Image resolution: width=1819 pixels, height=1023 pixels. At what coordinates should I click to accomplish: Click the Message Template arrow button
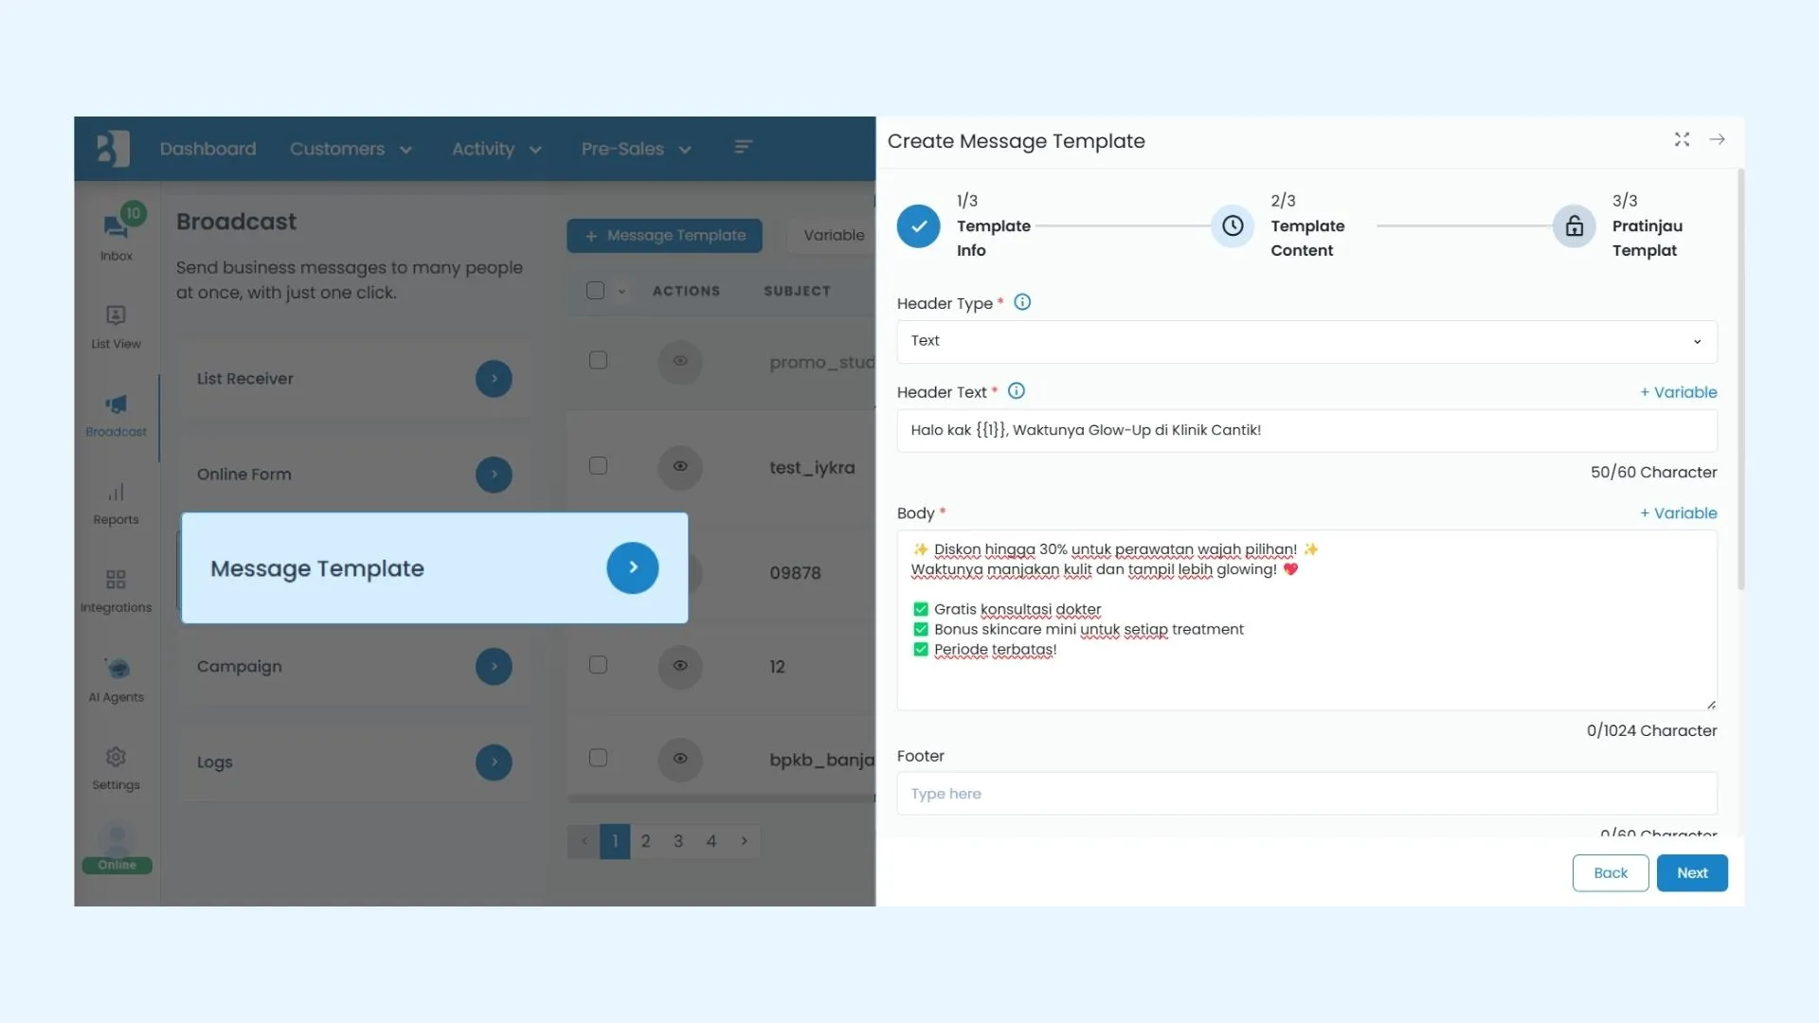click(x=633, y=567)
